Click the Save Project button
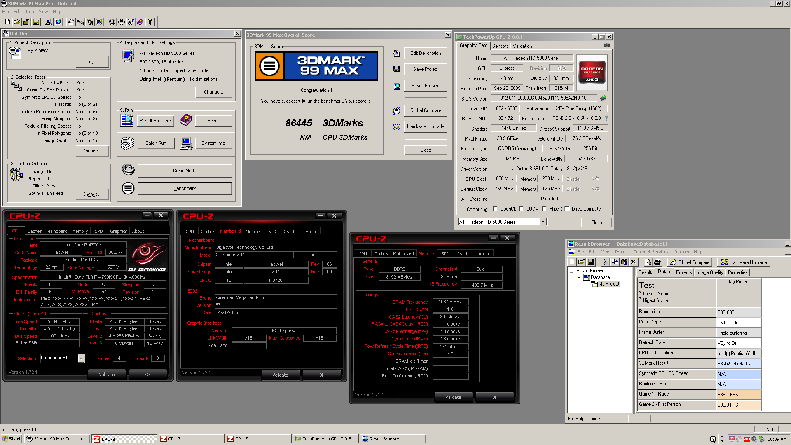Screen dimensions: 791x445 (x=426, y=69)
